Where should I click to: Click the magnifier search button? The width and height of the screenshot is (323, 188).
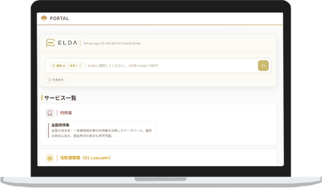click(264, 66)
